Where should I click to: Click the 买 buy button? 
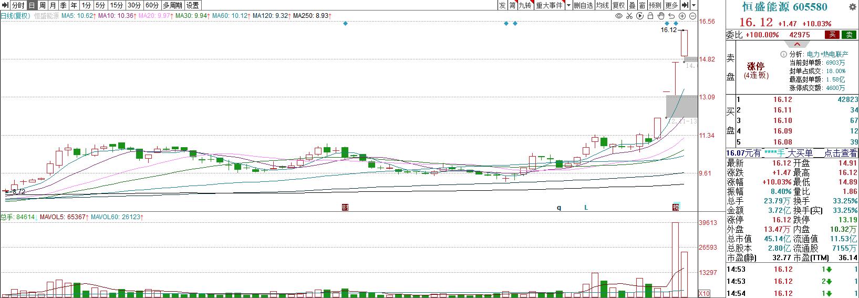point(832,35)
